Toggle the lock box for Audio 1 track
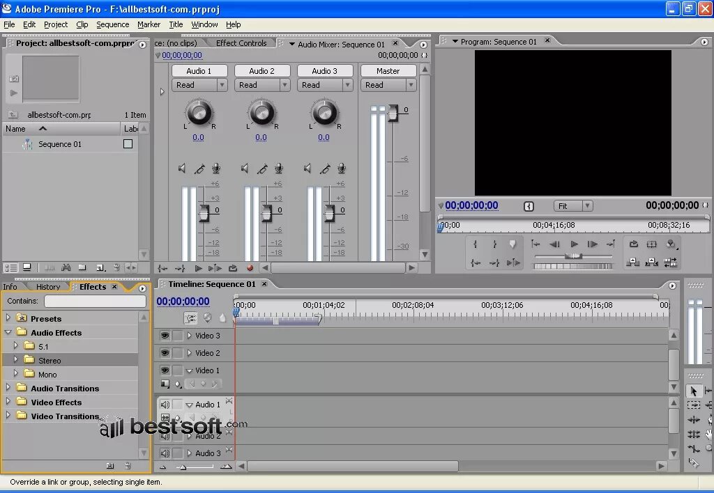This screenshot has height=493, width=714. 178,405
